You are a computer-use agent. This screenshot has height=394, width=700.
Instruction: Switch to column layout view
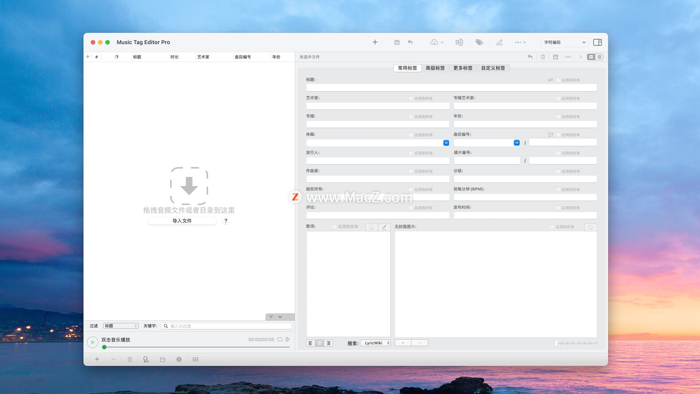pos(591,57)
